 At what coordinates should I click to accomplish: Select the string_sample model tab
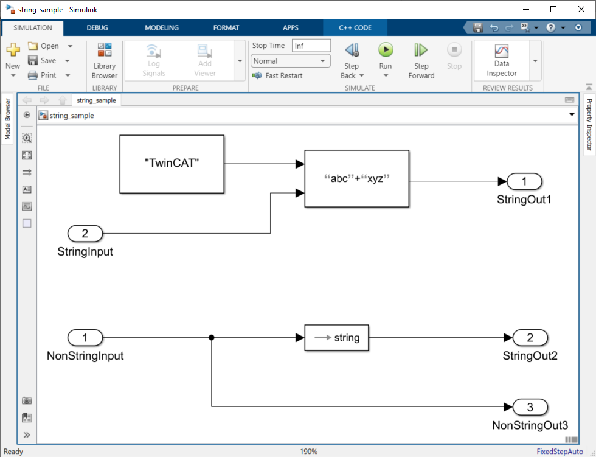pyautogui.click(x=96, y=100)
